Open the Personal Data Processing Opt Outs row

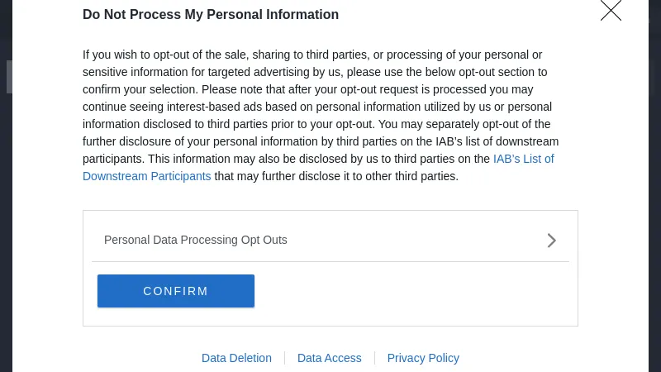point(196,240)
